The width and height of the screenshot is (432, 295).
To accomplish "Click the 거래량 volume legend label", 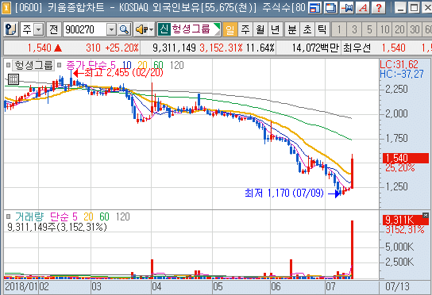I will pyautogui.click(x=29, y=216).
